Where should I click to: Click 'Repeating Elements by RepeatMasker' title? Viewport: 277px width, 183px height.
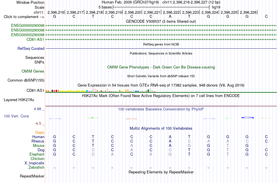point(161,172)
